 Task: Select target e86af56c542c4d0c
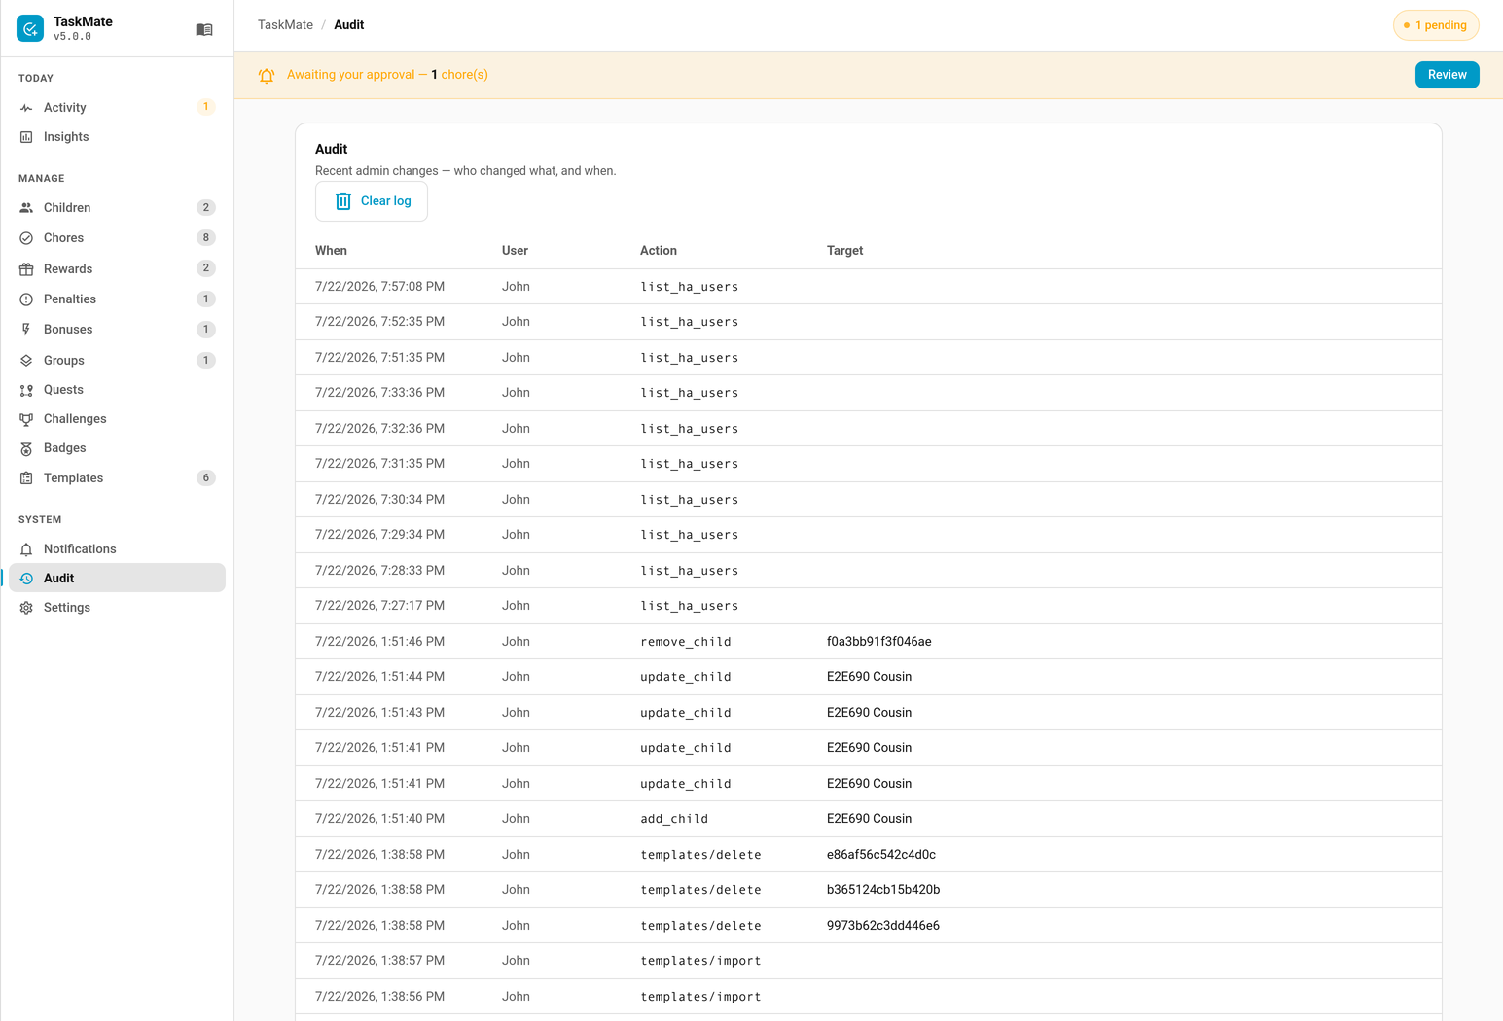click(x=881, y=855)
